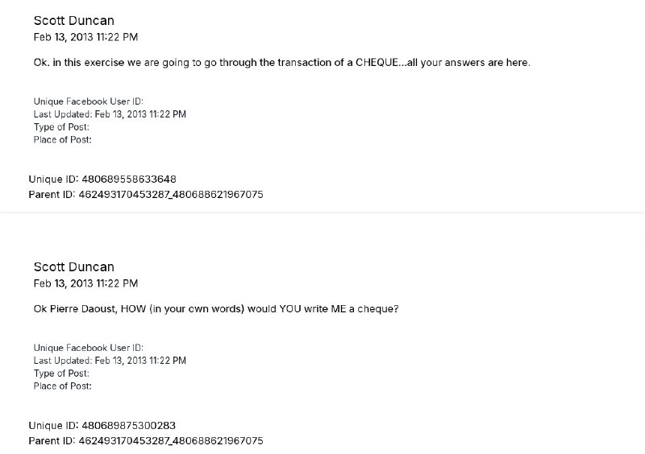Click the first Scott Duncan author name

click(x=73, y=21)
